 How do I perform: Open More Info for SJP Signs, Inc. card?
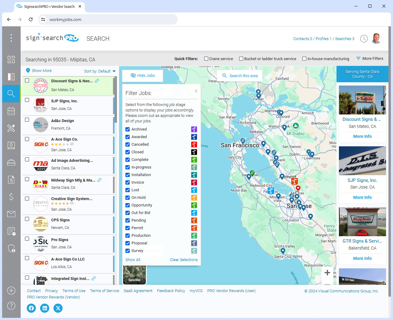362,197
